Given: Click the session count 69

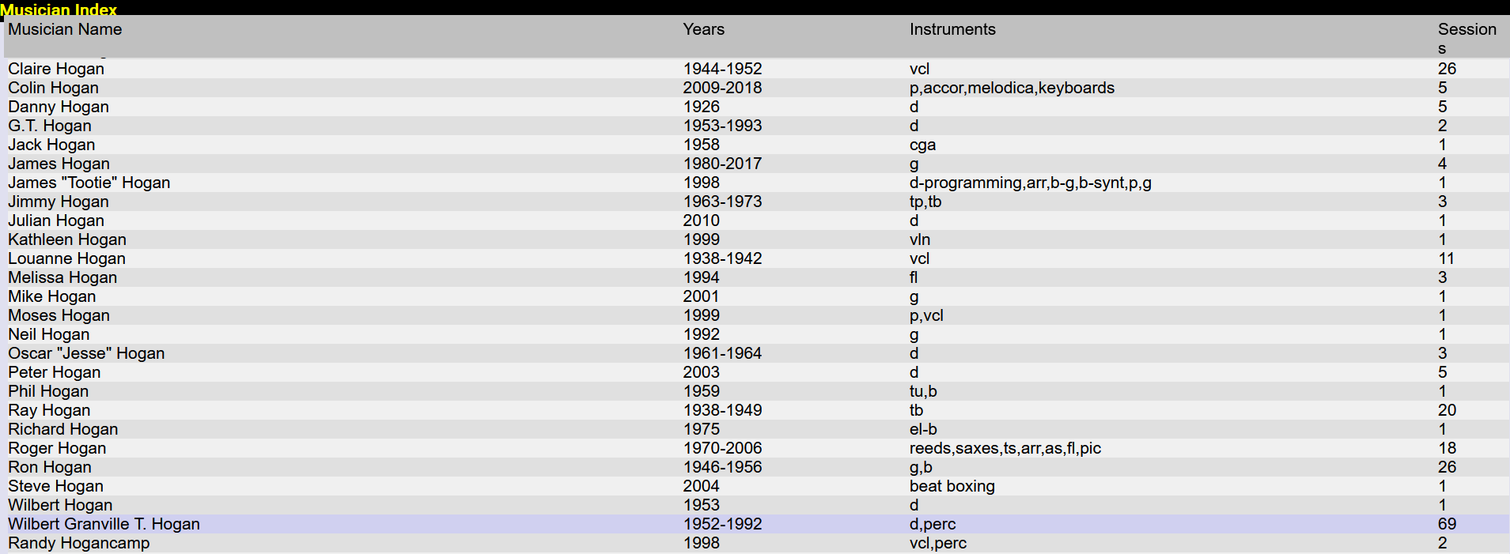Looking at the screenshot, I should (1447, 524).
